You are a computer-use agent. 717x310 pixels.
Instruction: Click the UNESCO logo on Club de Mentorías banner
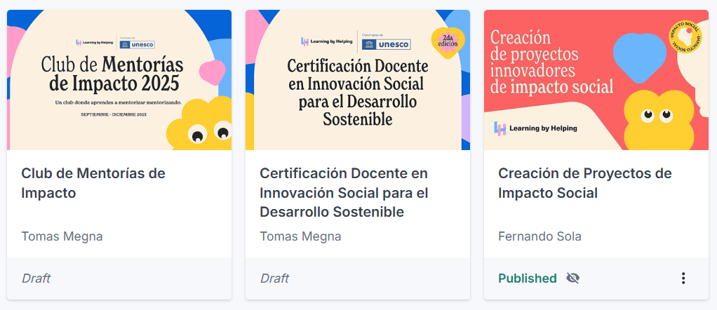(x=139, y=44)
